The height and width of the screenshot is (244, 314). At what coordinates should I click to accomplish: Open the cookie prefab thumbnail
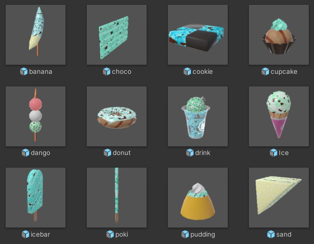[198, 35]
